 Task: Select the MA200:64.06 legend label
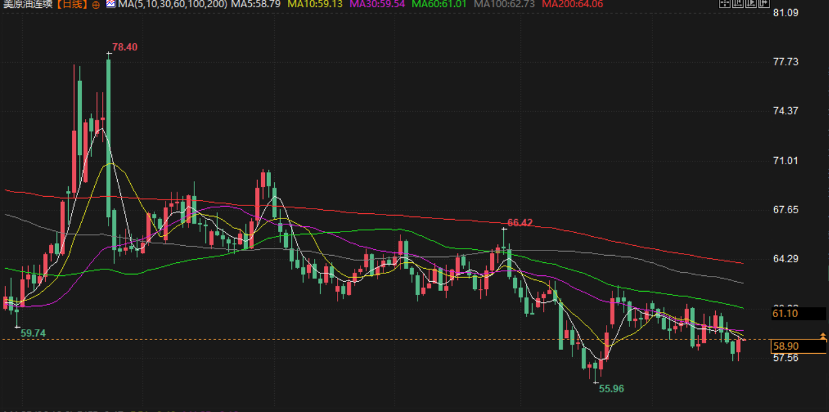[573, 4]
